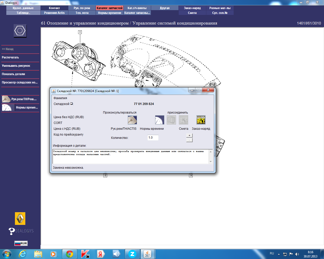Switch to the Идент. данные tab
The height and width of the screenshot is (259, 324).
tap(23, 8)
